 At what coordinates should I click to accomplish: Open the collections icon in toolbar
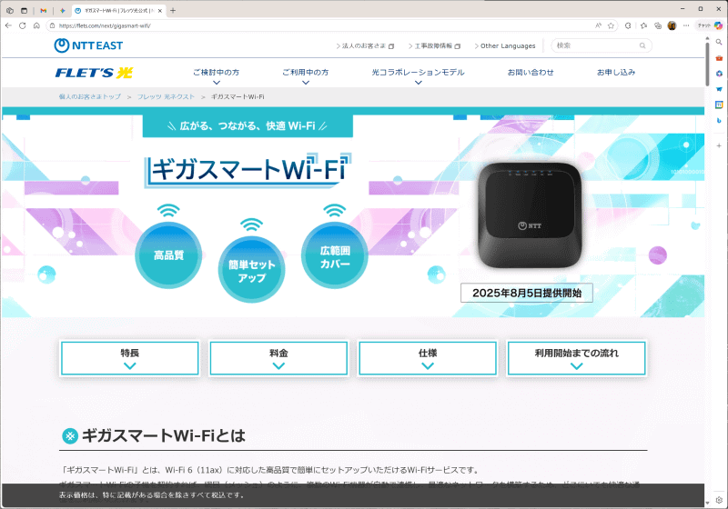tap(658, 25)
